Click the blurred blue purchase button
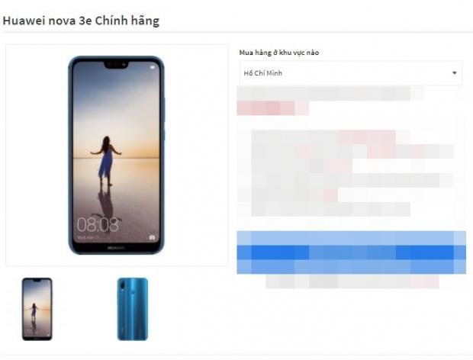Viewport: 473px width, 360px height. coord(352,252)
